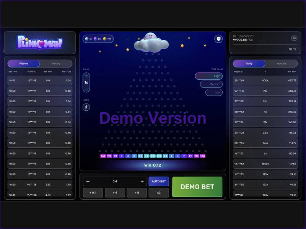This screenshot has width=306, height=229.
Task: Add 0.4 to the bet
Action: (93, 193)
